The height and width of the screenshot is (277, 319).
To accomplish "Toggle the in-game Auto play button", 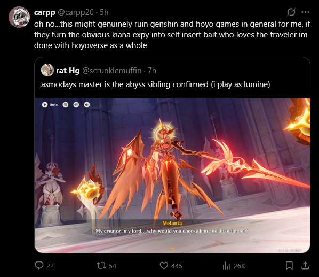I will pos(50,105).
